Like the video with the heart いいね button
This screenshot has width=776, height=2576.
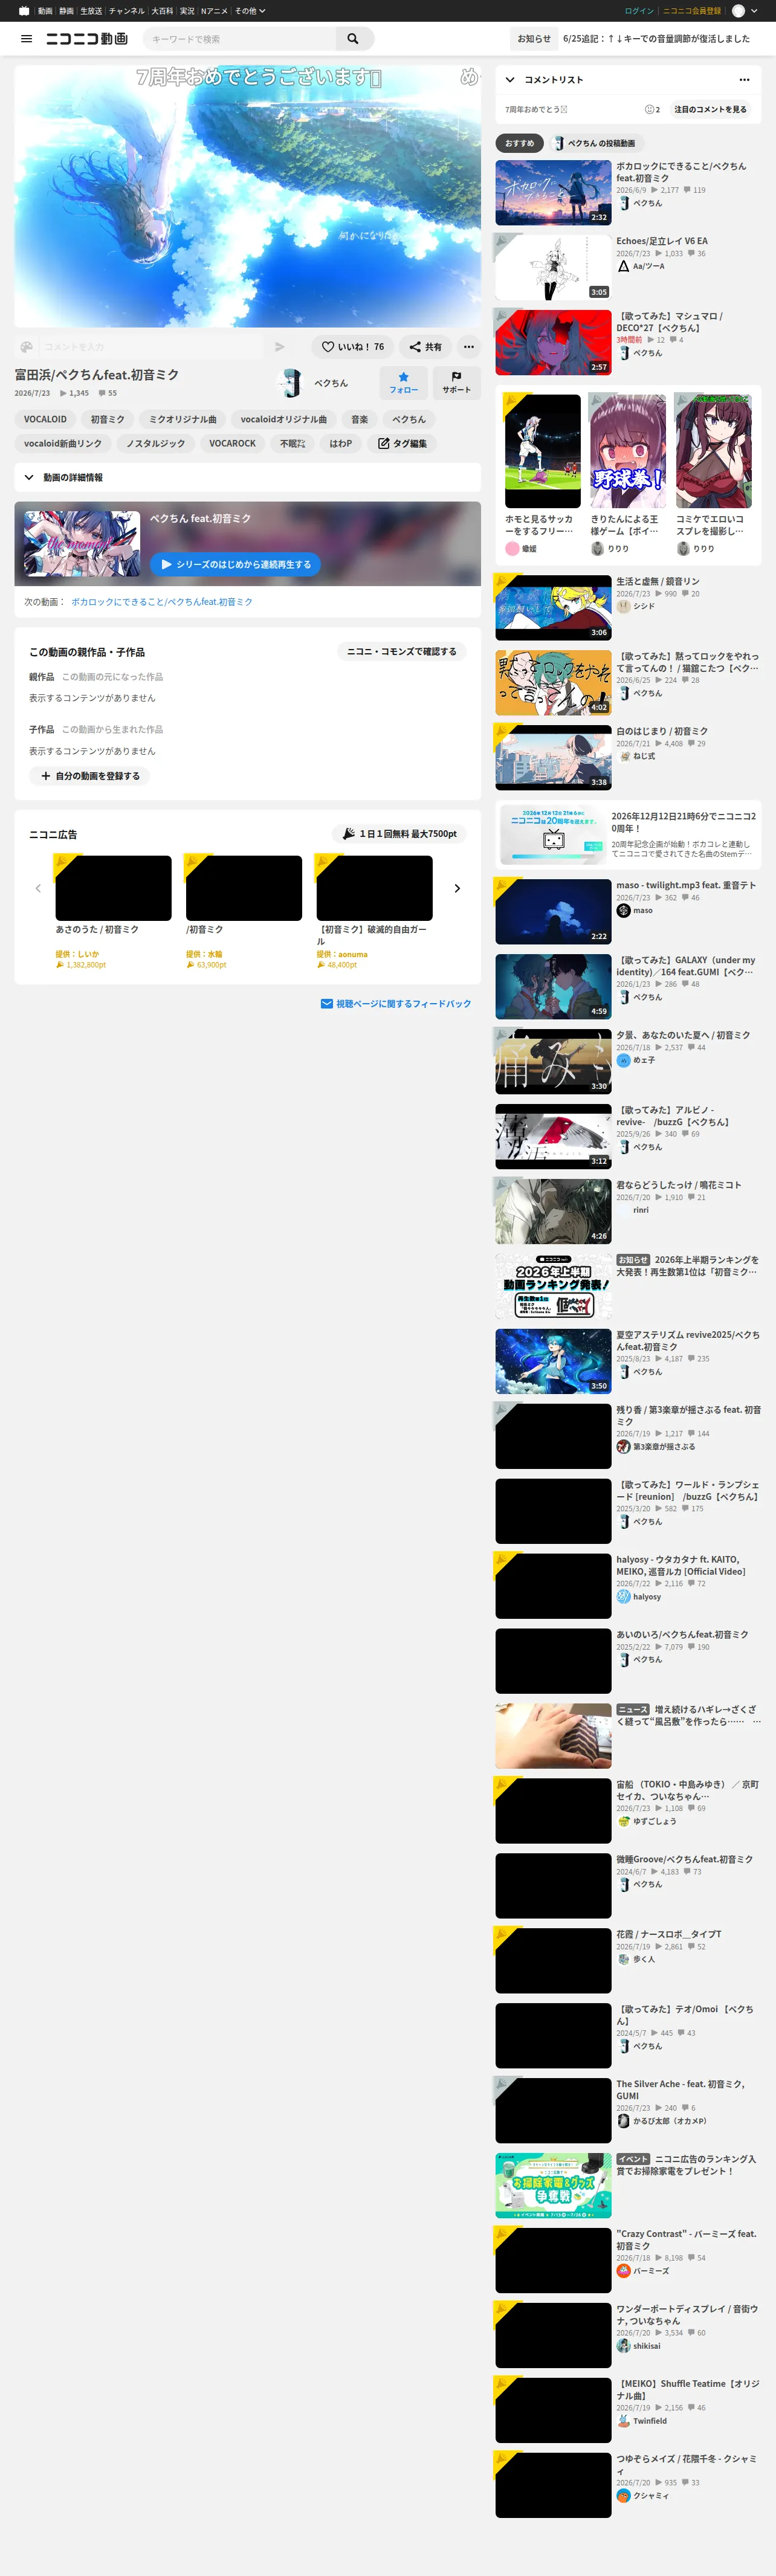(353, 347)
